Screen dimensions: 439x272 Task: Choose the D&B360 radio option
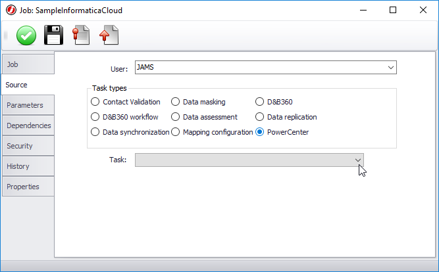259,102
